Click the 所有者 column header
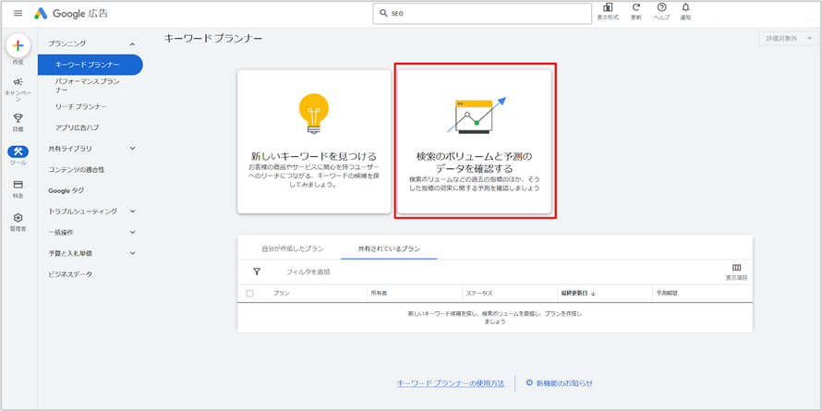Screen dimensions: 822x411 coord(379,294)
